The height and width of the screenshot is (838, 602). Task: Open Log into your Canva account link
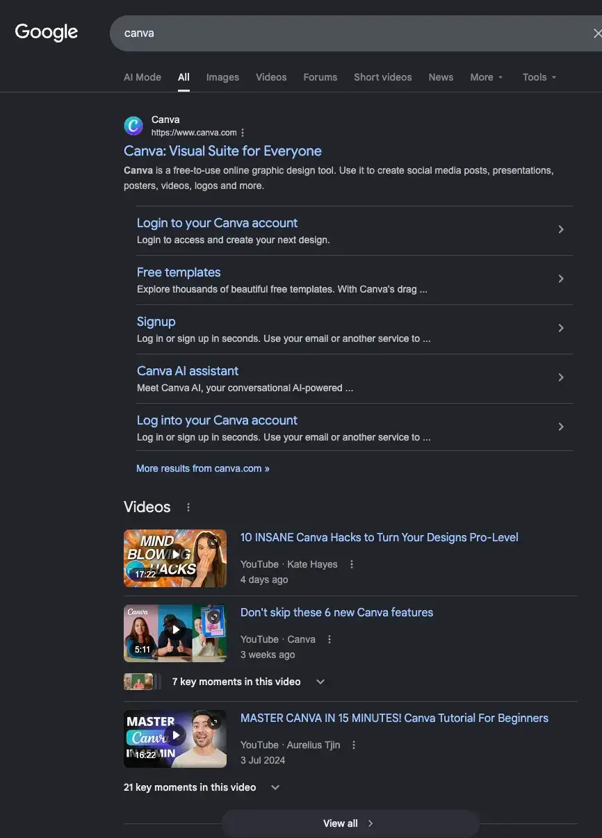217,420
